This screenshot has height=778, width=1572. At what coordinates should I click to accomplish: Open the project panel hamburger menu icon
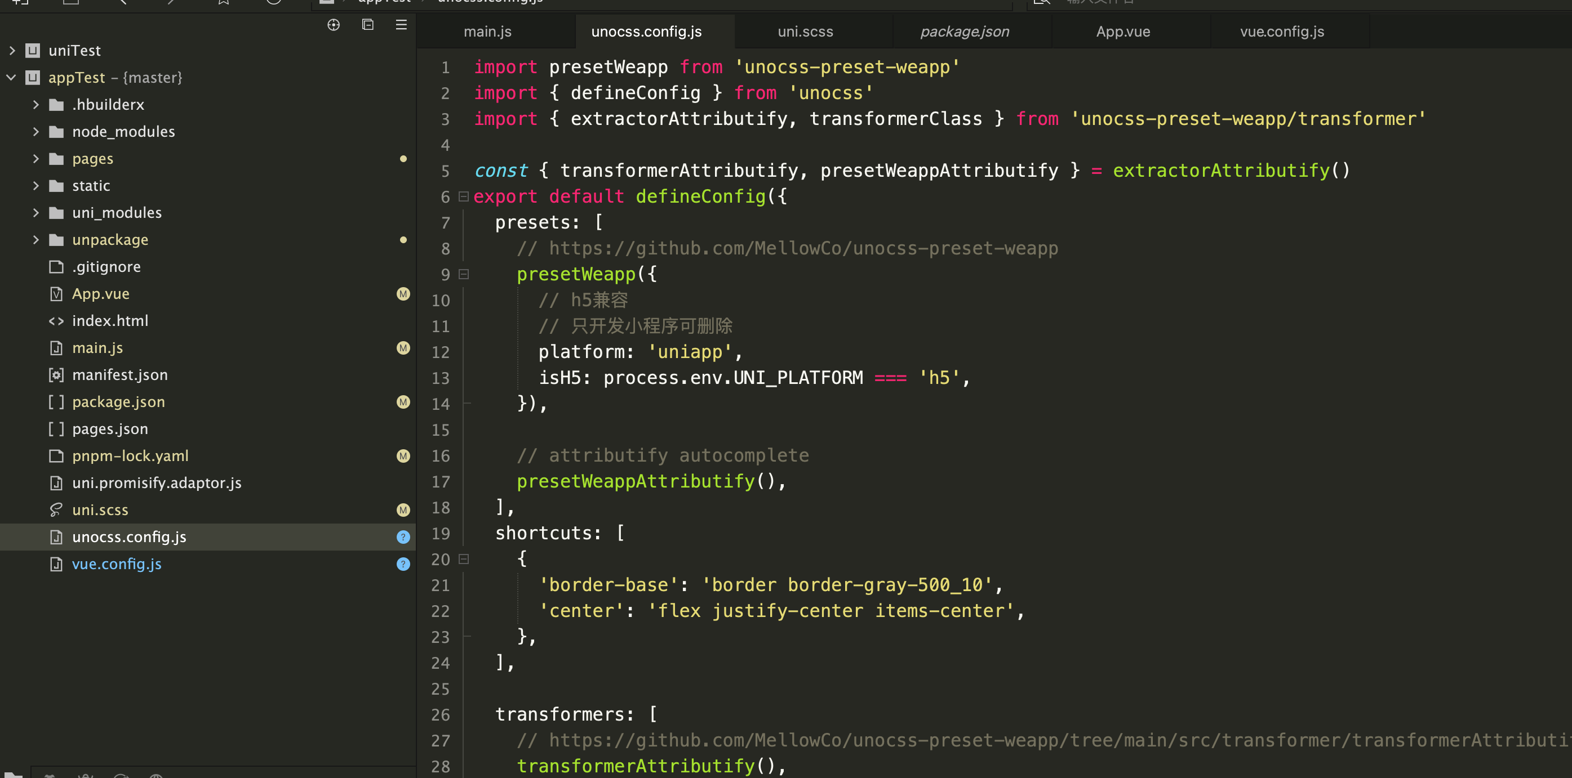401,25
